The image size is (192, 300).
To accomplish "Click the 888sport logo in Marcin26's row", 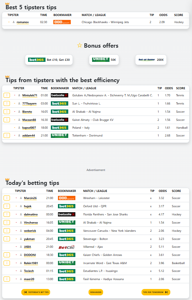I will pyautogui.click(x=66, y=198).
